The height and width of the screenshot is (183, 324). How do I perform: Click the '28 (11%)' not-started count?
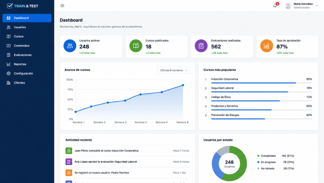[289, 168]
